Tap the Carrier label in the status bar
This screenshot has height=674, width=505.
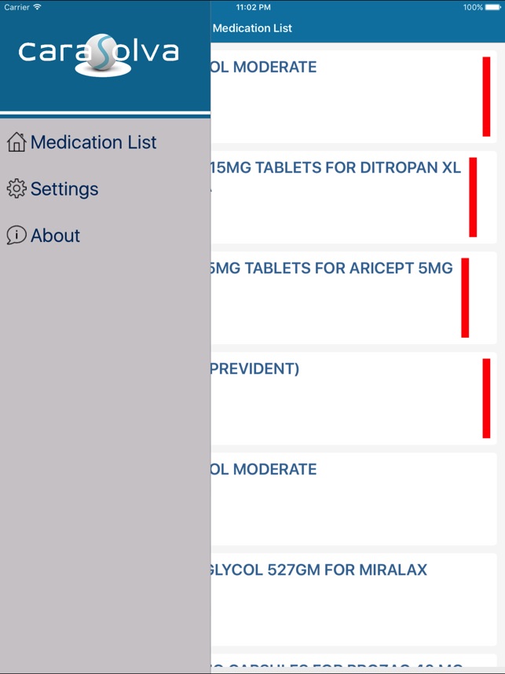16,7
